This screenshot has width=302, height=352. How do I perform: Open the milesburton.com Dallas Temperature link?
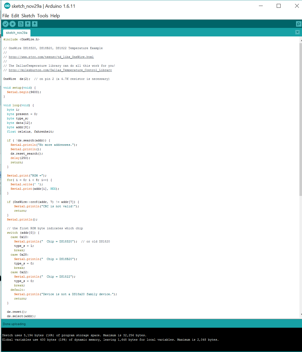(60, 70)
